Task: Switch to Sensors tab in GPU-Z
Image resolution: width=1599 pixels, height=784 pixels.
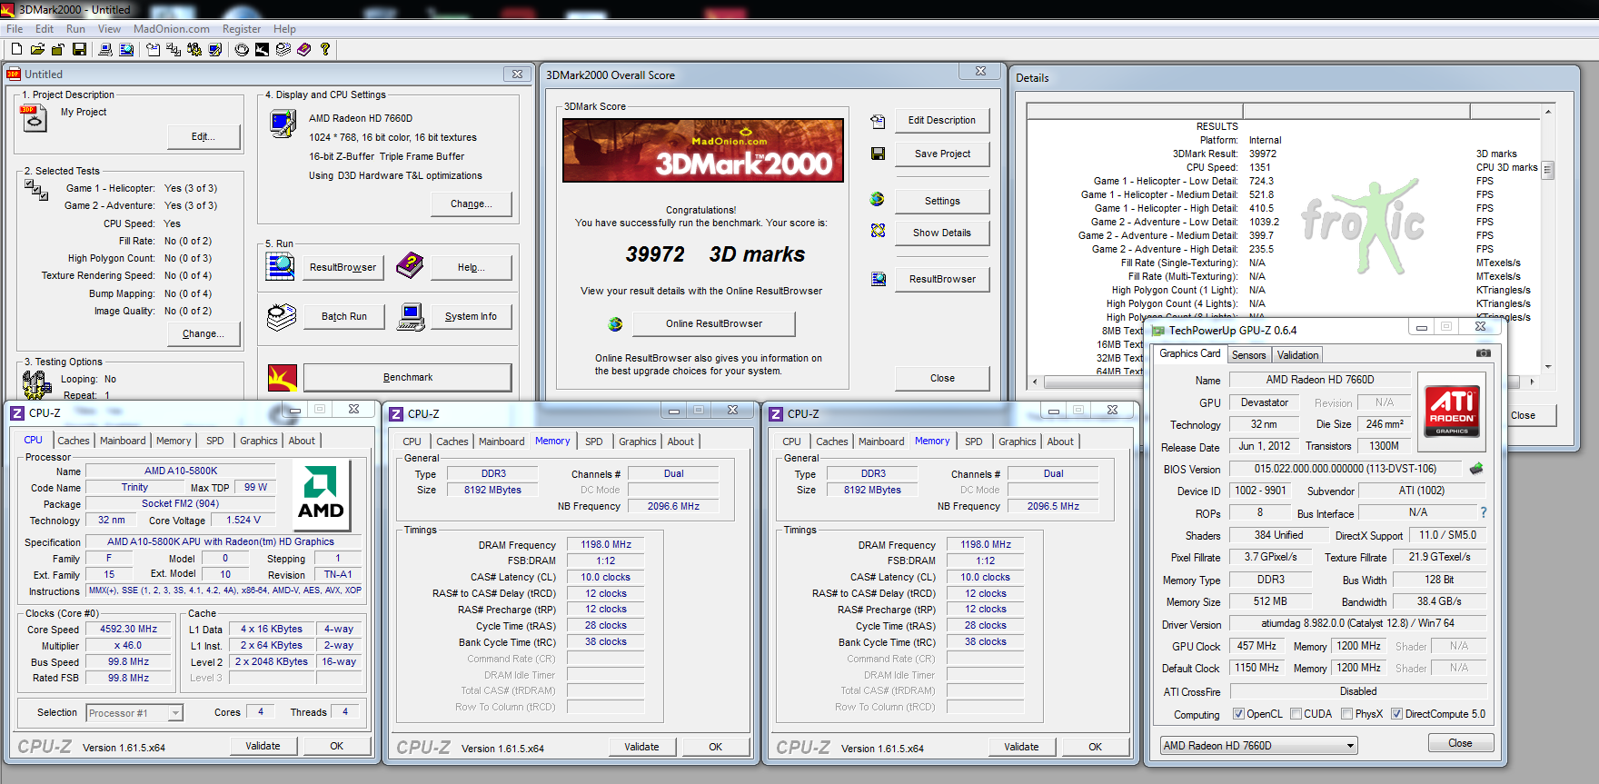Action: pos(1248,355)
